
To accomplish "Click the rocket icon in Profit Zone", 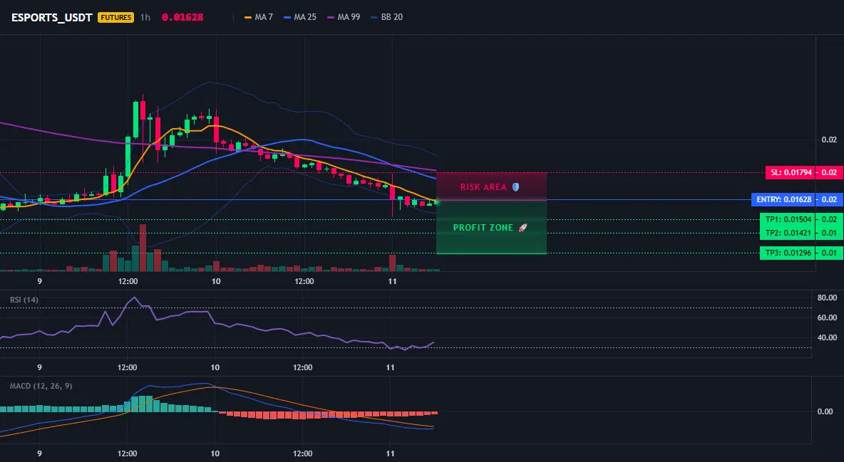I will pos(523,228).
